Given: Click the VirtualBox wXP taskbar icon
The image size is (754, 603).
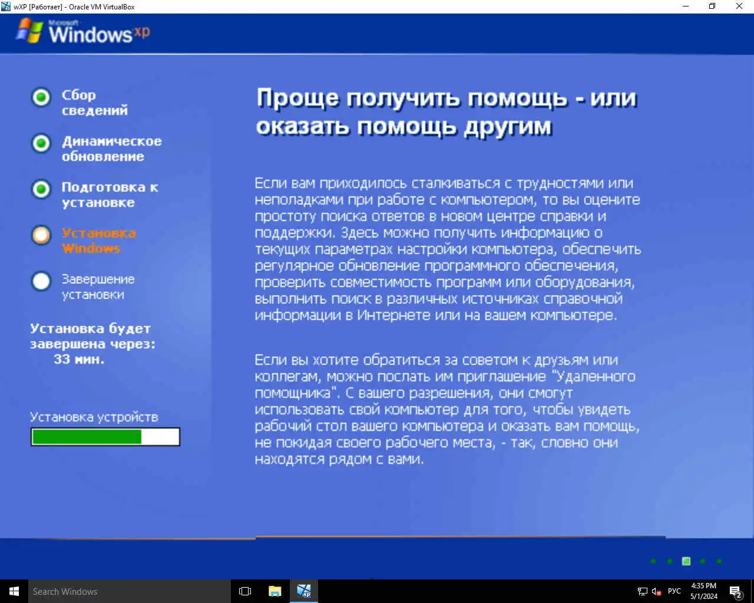Looking at the screenshot, I should tap(304, 591).
